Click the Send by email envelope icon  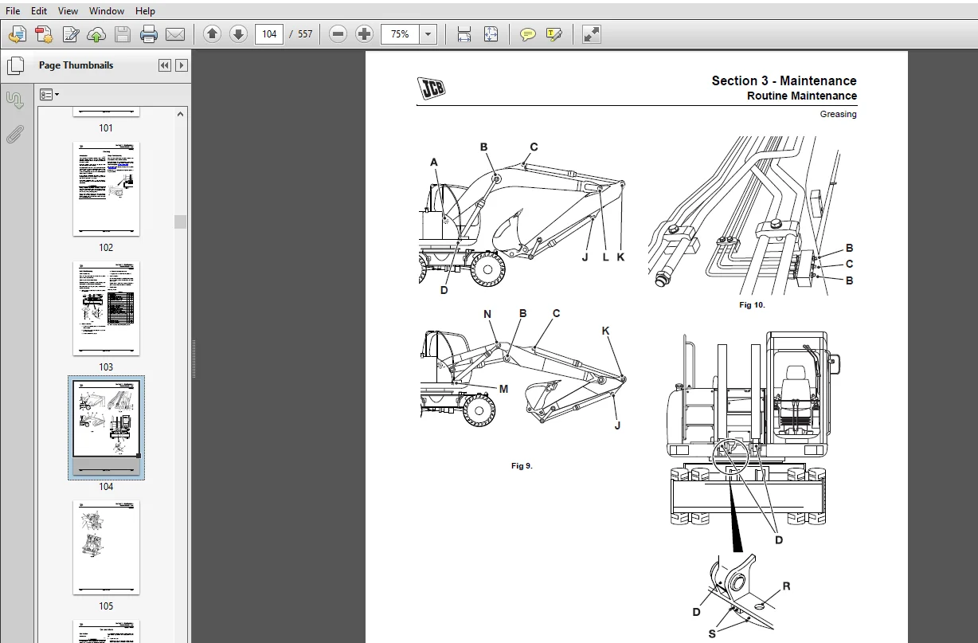175,34
